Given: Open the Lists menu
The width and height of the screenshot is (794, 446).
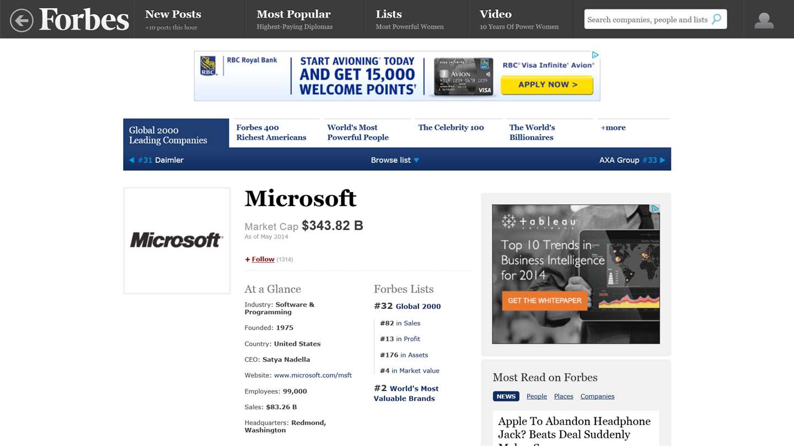Looking at the screenshot, I should (410, 19).
